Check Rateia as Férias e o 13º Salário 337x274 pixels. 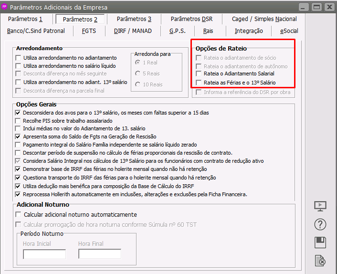click(x=199, y=83)
